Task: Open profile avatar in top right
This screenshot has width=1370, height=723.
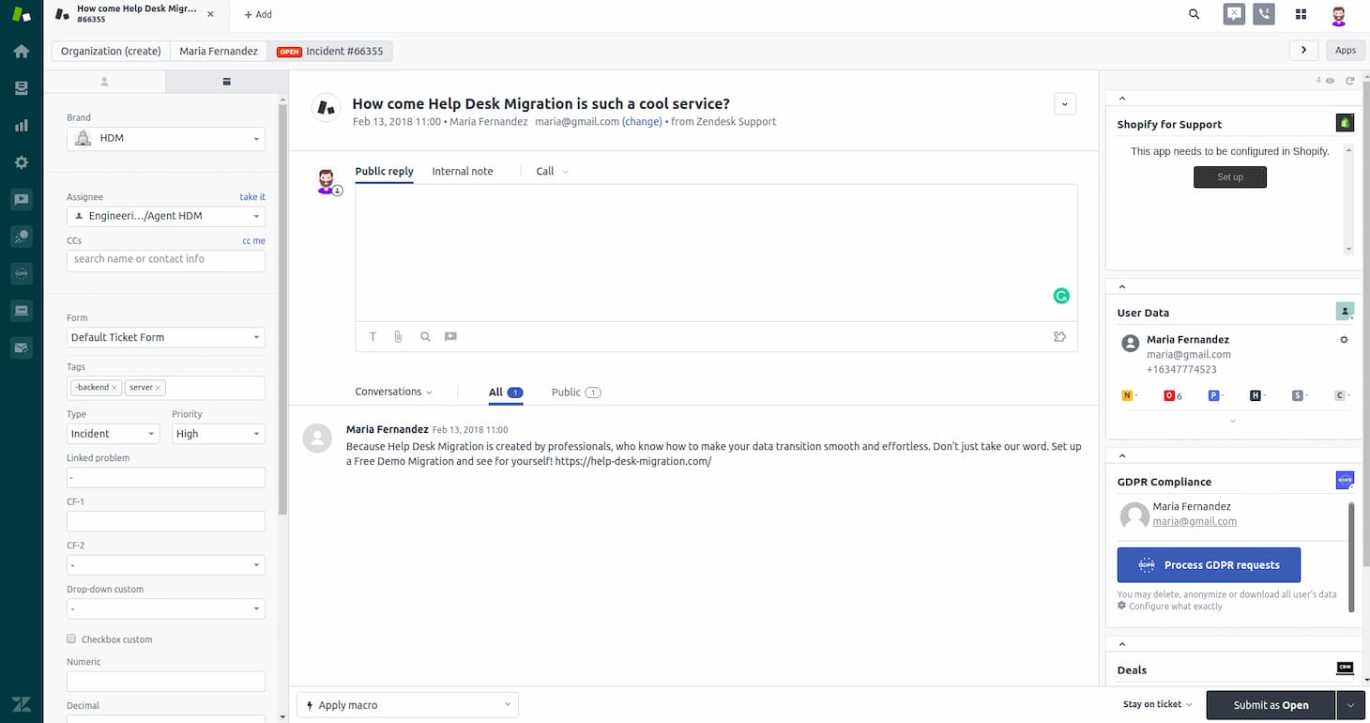Action: 1339,15
